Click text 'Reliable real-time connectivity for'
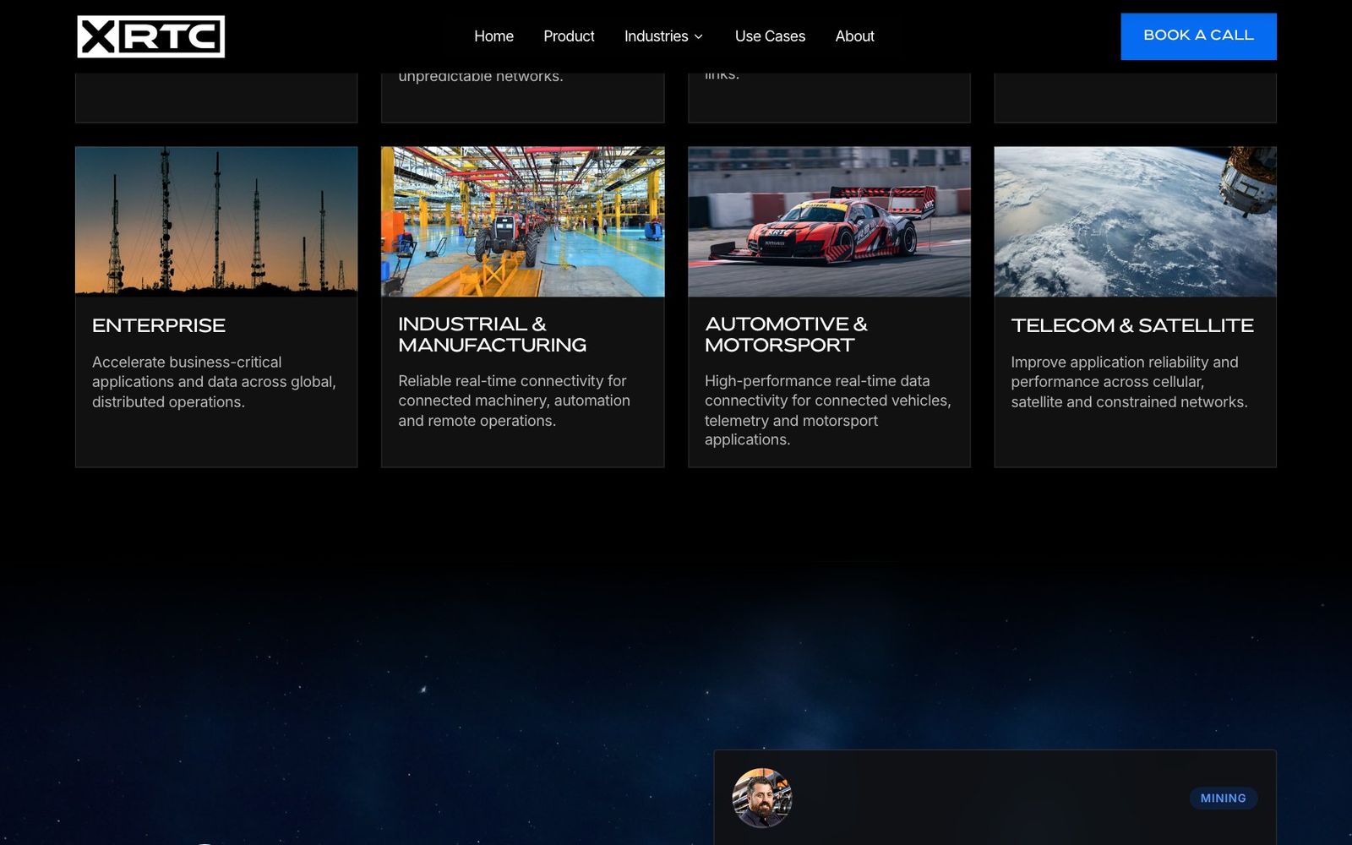The width and height of the screenshot is (1352, 845). pos(512,381)
